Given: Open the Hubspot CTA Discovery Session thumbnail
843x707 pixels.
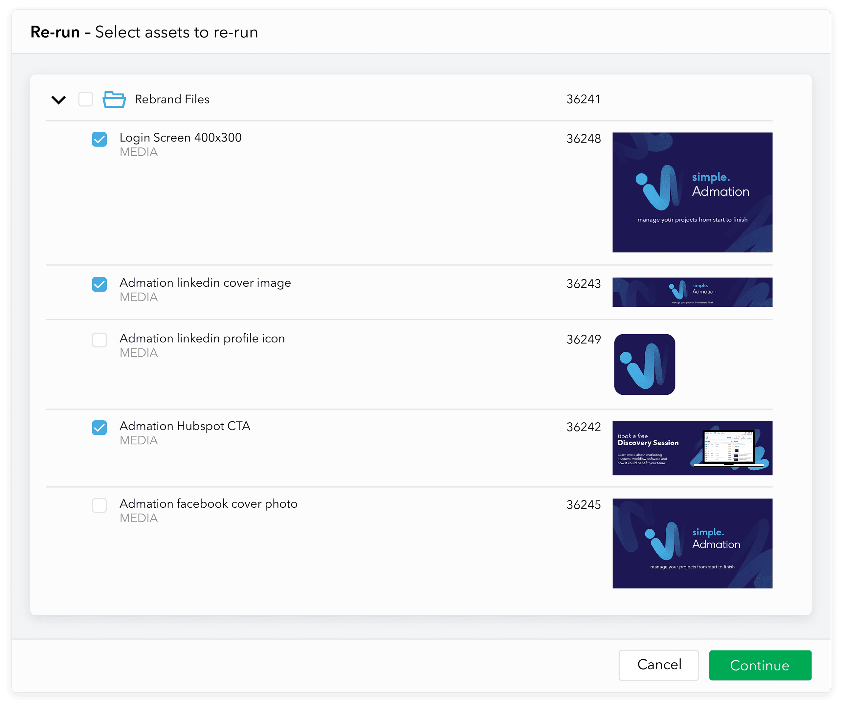Looking at the screenshot, I should pyautogui.click(x=692, y=448).
